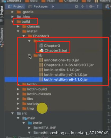Switch to the Packages view tab

38,6
